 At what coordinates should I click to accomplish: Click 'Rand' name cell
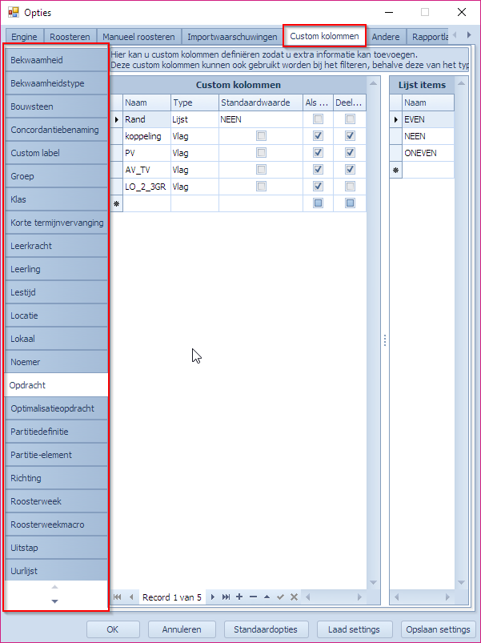[146, 119]
